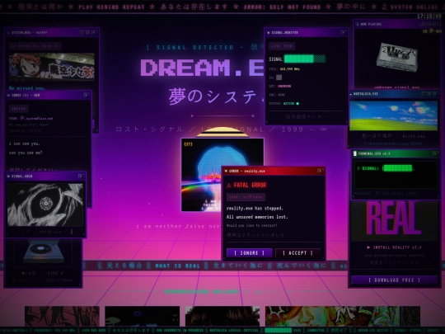Click the text 'All unsaved memories lost.'

pyautogui.click(x=257, y=217)
